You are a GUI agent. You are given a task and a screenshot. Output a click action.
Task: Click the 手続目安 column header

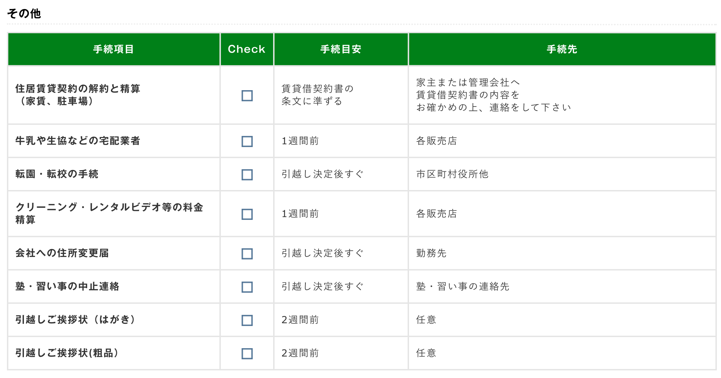click(x=341, y=49)
